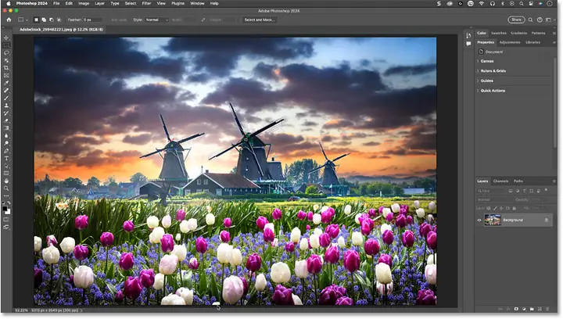Expand the Canvas section in Properties
The image size is (563, 319).
pos(486,61)
